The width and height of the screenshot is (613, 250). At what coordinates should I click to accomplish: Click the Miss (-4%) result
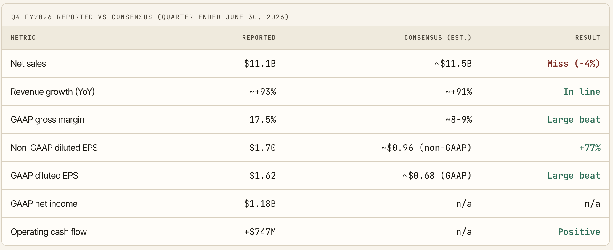[574, 64]
